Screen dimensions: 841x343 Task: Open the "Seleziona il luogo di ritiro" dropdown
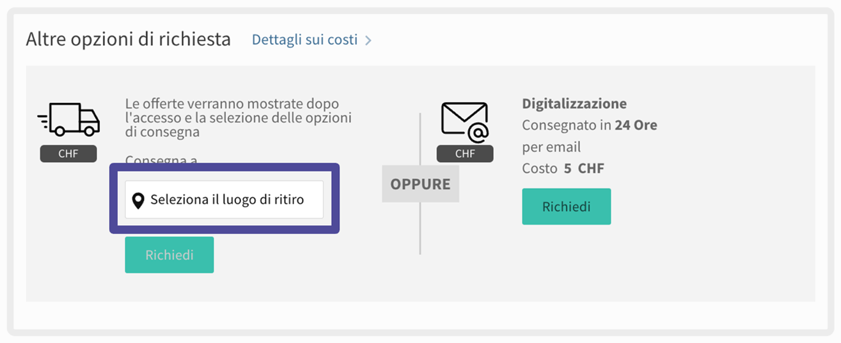tap(224, 199)
